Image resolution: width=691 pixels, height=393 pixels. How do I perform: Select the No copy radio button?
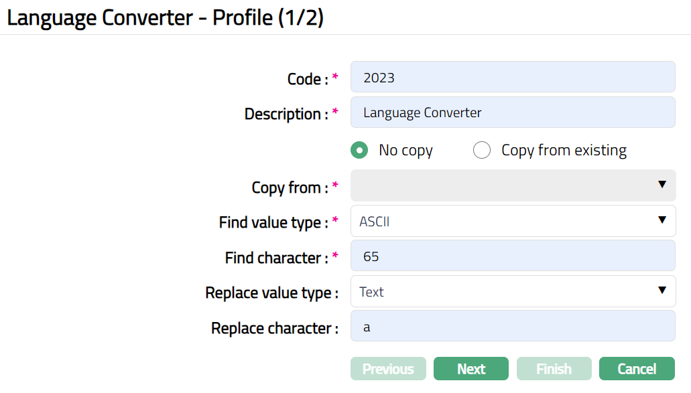[x=360, y=151]
